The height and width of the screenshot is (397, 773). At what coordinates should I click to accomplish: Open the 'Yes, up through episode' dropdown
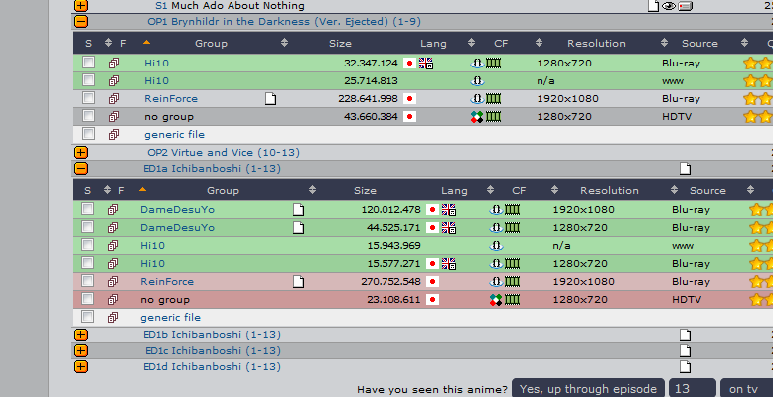(x=588, y=389)
